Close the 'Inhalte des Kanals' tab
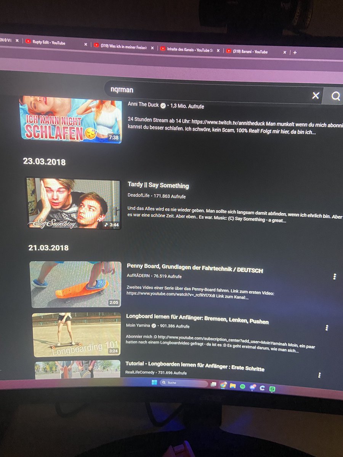The image size is (343, 457). (218, 51)
